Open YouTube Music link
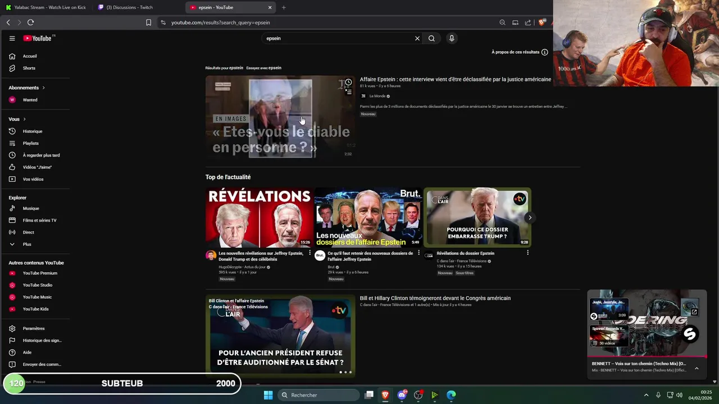 coord(30,297)
